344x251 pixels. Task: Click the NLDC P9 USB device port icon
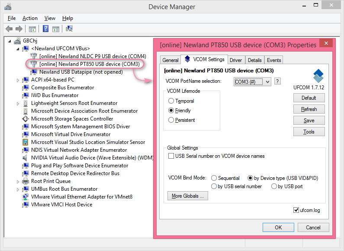point(34,56)
